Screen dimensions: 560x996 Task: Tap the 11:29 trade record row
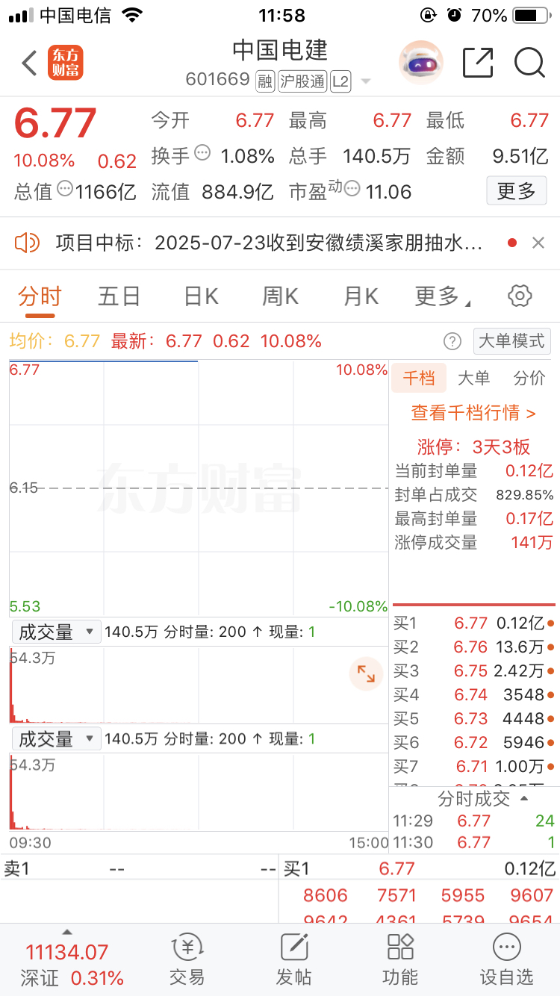[x=474, y=821]
